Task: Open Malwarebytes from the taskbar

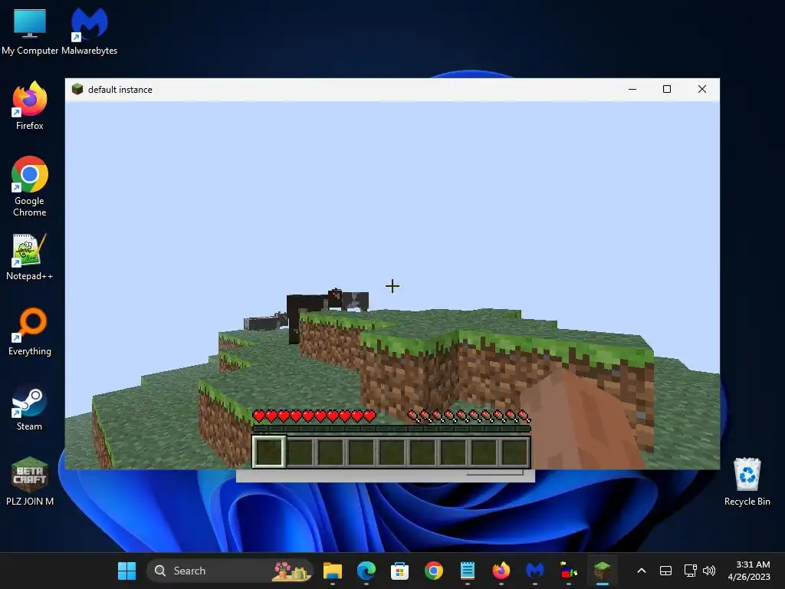Action: click(534, 571)
